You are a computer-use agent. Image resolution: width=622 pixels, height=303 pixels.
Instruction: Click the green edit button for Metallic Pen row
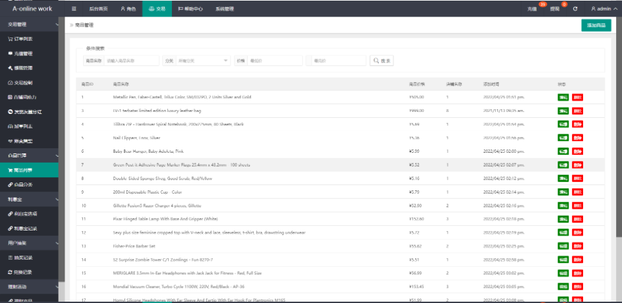(563, 97)
